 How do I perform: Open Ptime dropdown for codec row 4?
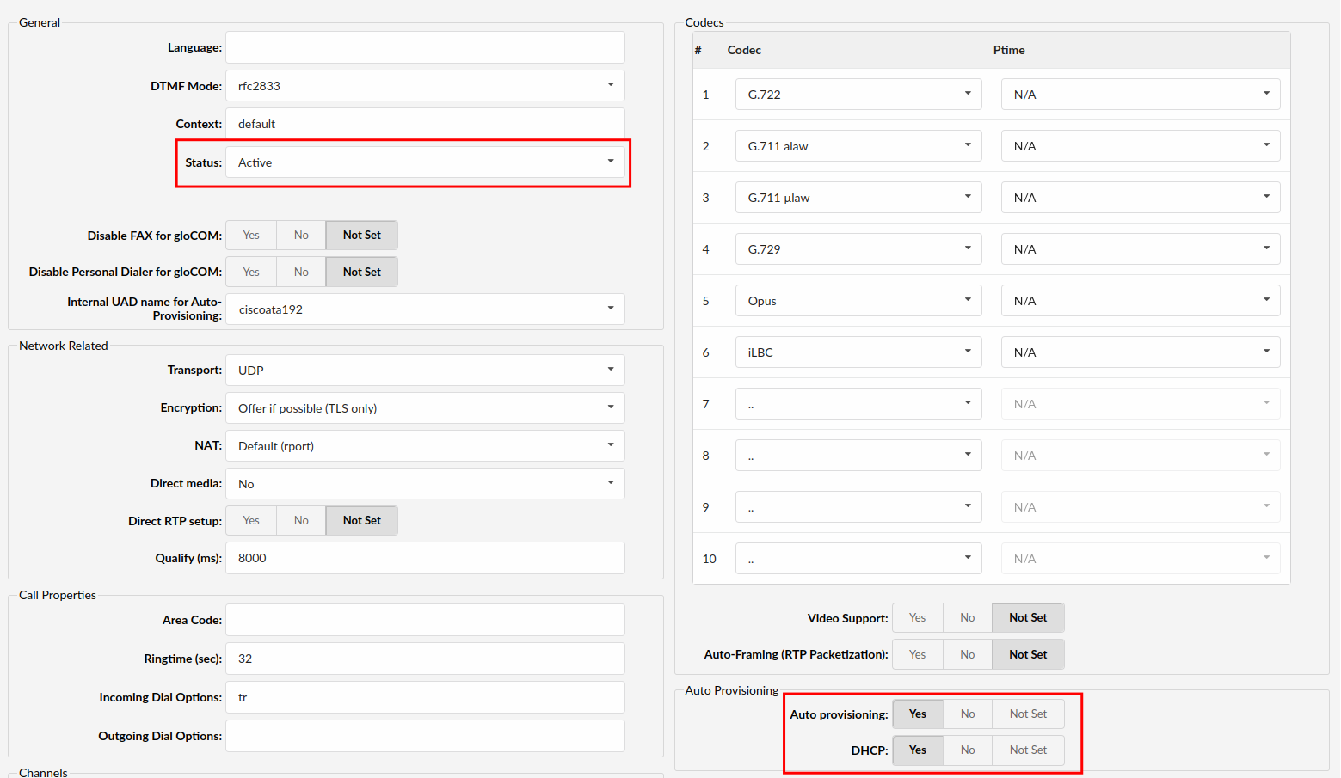pyautogui.click(x=1141, y=249)
